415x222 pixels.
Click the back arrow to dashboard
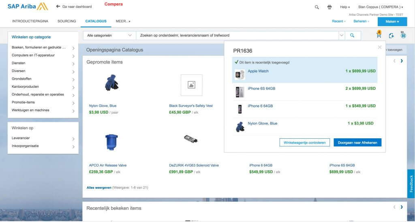pos(58,6)
